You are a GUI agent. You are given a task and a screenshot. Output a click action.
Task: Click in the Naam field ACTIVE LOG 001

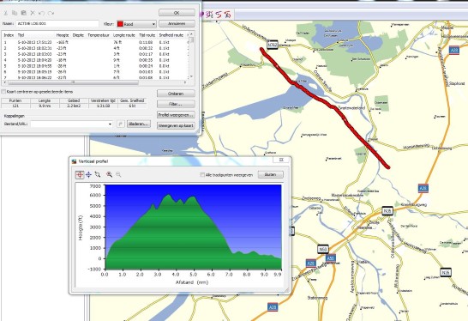point(57,23)
